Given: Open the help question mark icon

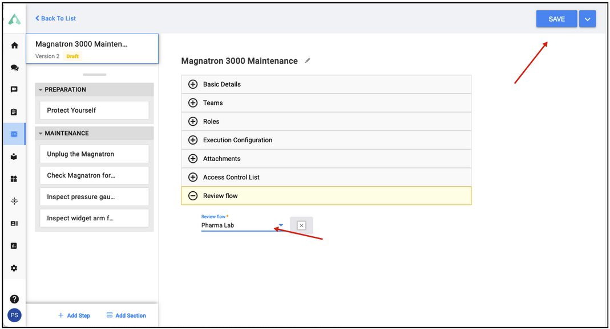Looking at the screenshot, I should click(x=14, y=299).
